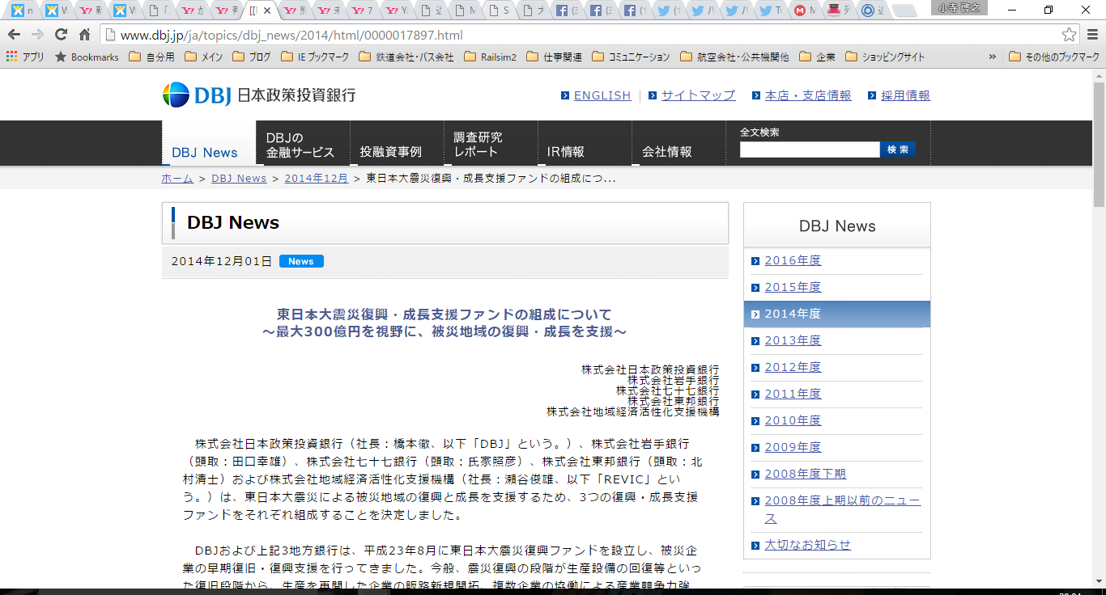The width and height of the screenshot is (1106, 595).
Task: Open the home page via the house icon
Action: click(84, 35)
